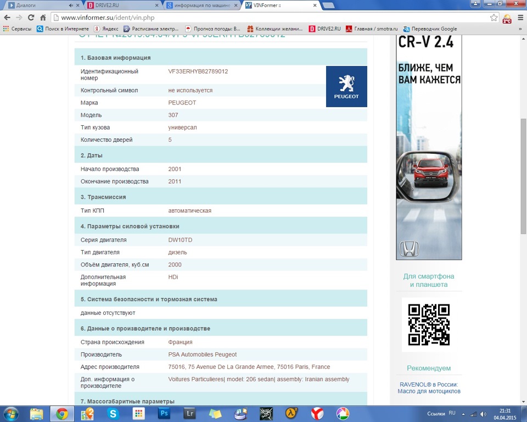
Task: Click the PSA Automobiles Peugeot value
Action: point(203,354)
